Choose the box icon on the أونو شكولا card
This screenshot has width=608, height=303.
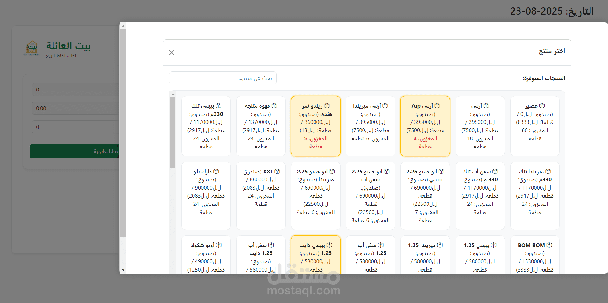219,245
